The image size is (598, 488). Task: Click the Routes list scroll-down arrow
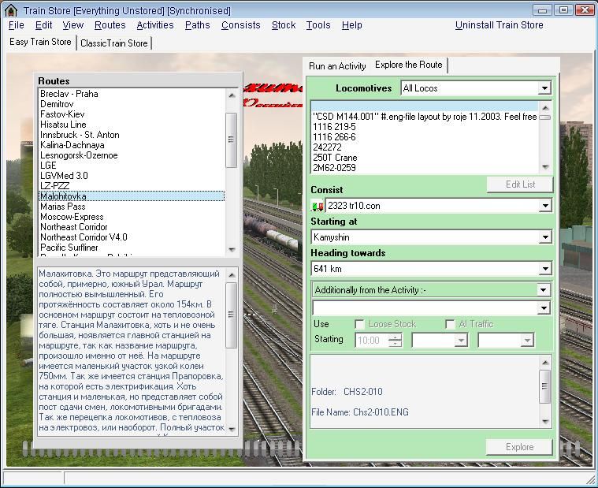tap(232, 249)
